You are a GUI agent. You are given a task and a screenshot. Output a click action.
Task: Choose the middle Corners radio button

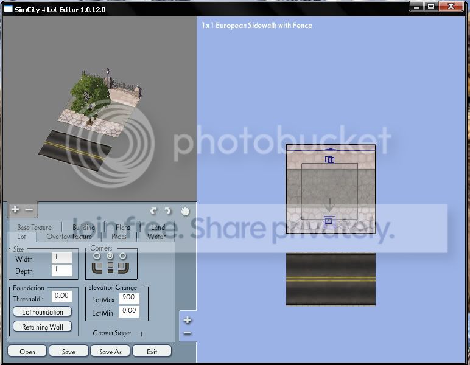click(110, 256)
